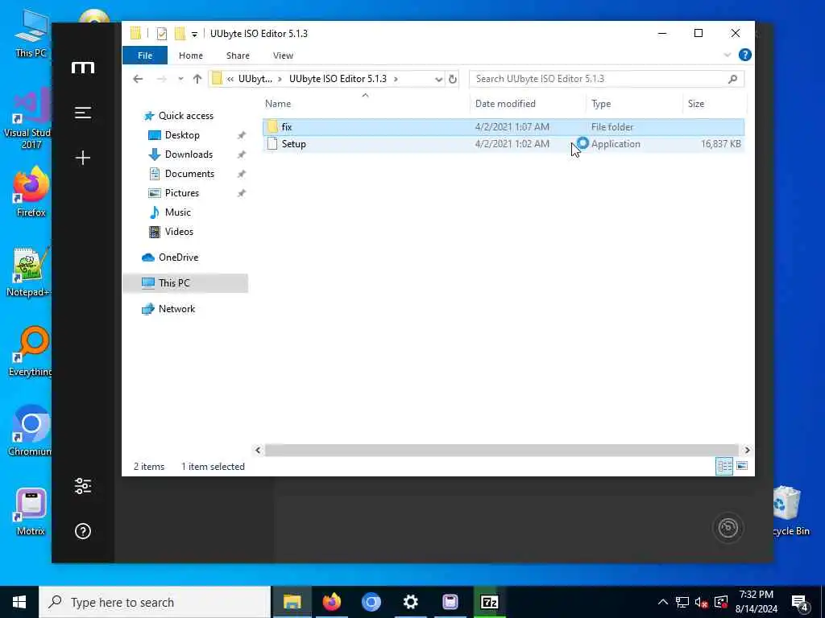Show hidden system tray icons
The height and width of the screenshot is (618, 825).
point(663,602)
